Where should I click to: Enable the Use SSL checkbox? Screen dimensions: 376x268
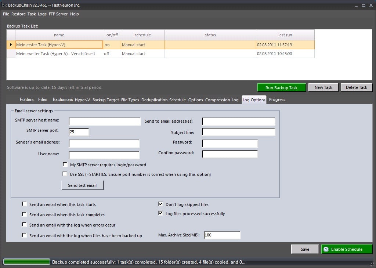[65, 174]
